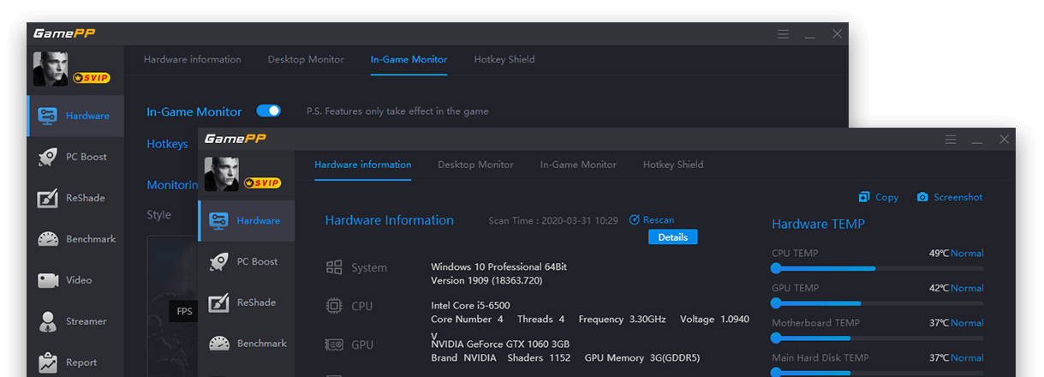Click the Copy icon in the front window
Viewport: 1044px width, 377px height.
click(863, 197)
